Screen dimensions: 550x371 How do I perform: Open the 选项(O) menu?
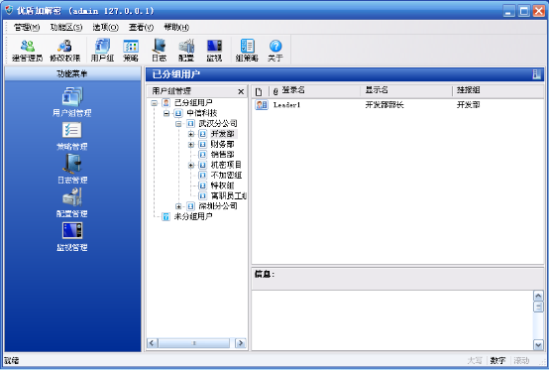105,27
